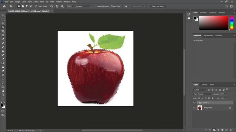This screenshot has height=132, width=236.
Task: Select the Object Selection tool
Action: point(3,27)
